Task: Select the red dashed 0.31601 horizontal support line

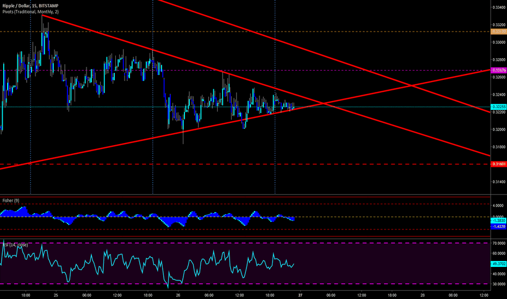Action: click(245, 164)
